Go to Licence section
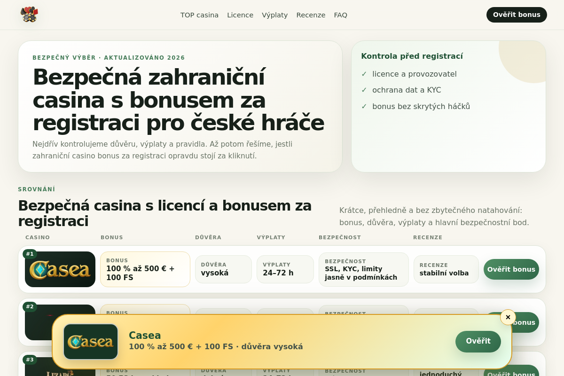Image resolution: width=564 pixels, height=376 pixels. (x=240, y=15)
